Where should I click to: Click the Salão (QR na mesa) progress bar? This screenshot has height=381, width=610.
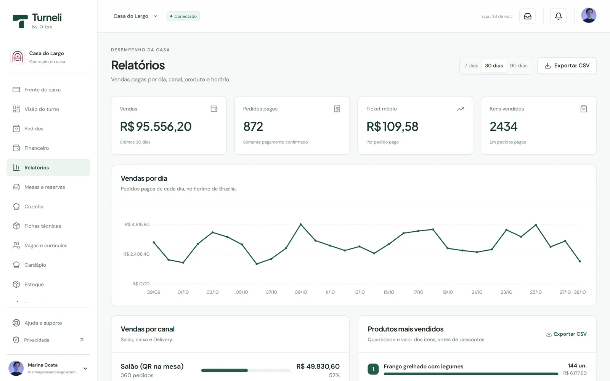click(x=246, y=370)
